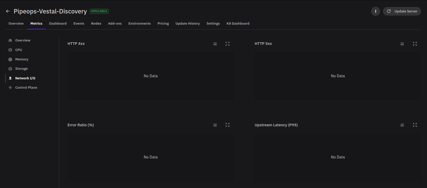
Task: Click the Control Plane icon
Action: (10, 88)
